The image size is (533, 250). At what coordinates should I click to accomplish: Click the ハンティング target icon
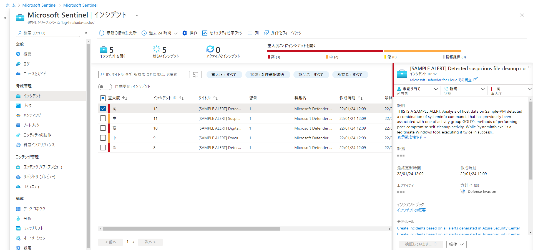pos(18,115)
